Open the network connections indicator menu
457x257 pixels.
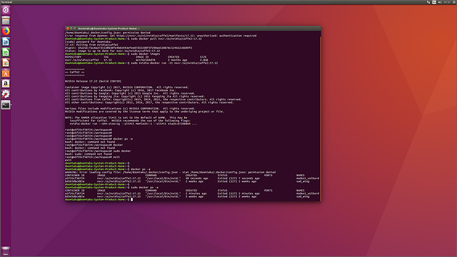[428, 2]
